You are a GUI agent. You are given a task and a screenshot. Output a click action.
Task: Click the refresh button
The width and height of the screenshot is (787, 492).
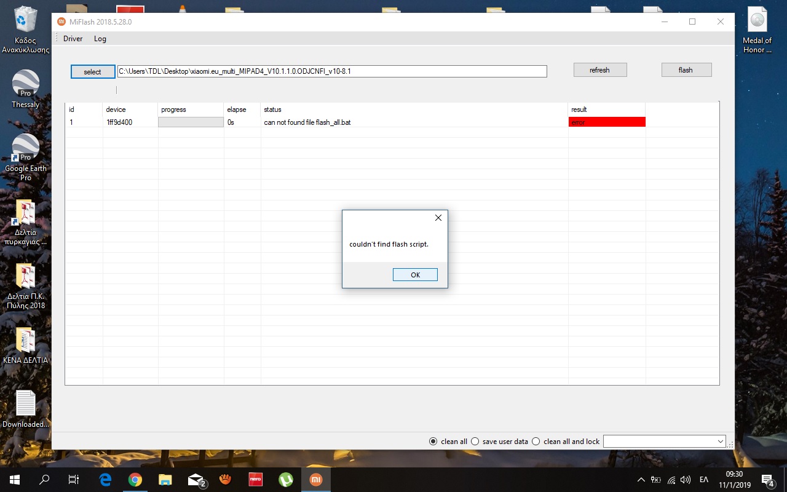pyautogui.click(x=599, y=70)
